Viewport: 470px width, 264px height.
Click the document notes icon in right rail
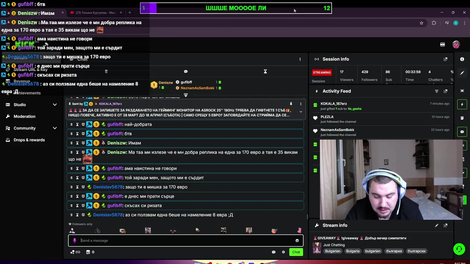coord(462,118)
